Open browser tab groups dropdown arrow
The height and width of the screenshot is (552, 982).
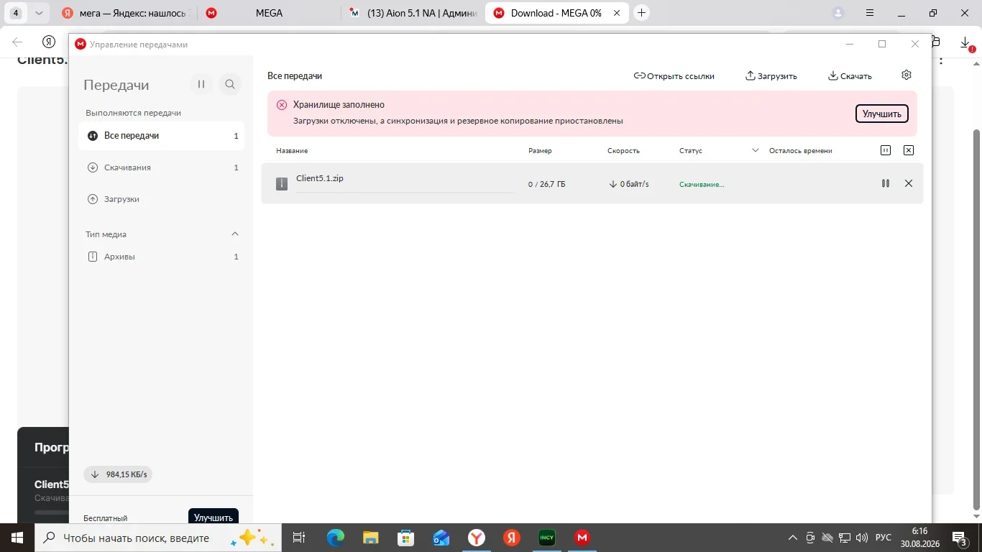[39, 13]
